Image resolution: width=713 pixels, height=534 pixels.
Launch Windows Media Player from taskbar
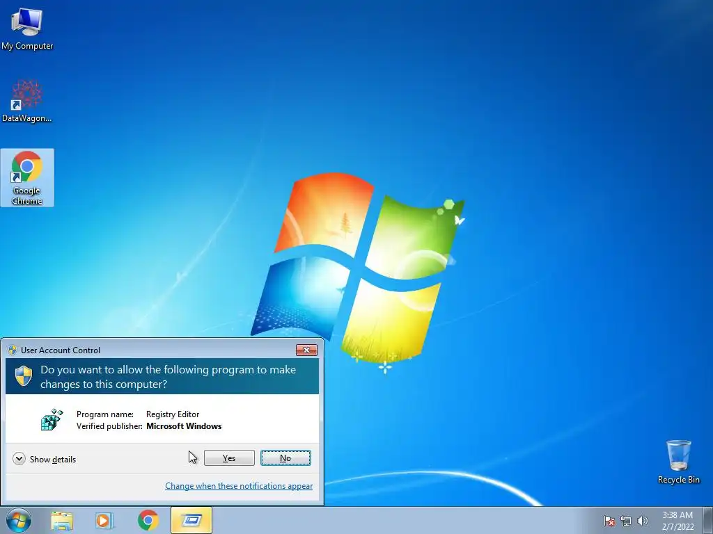coord(104,520)
